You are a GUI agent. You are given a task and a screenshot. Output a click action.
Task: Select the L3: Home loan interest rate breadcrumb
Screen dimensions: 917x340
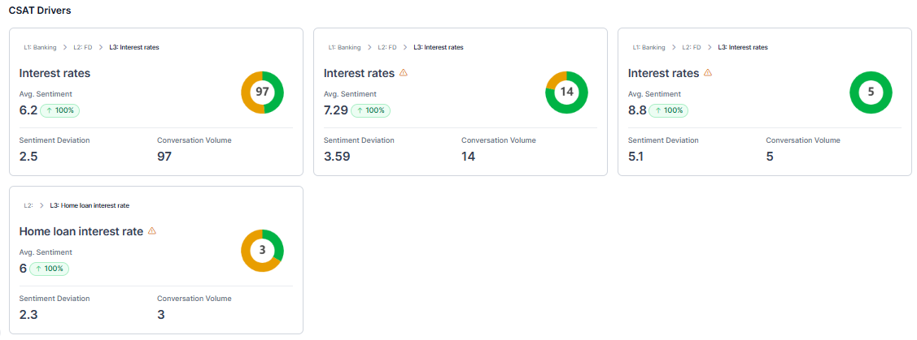tap(90, 205)
